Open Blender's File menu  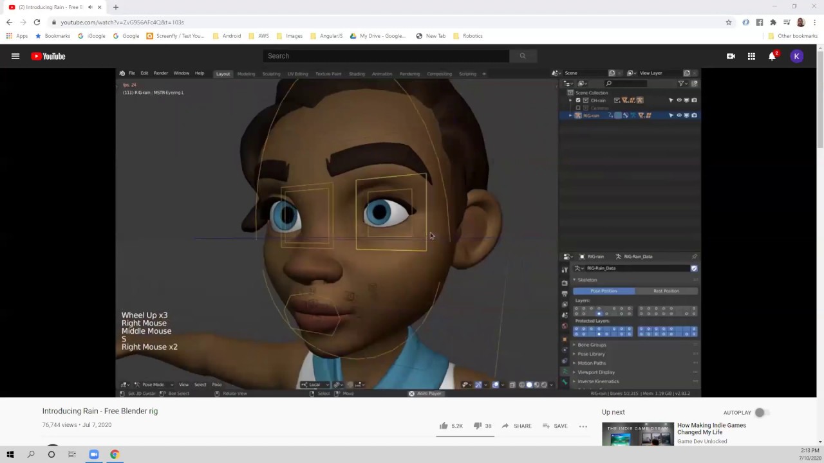131,73
